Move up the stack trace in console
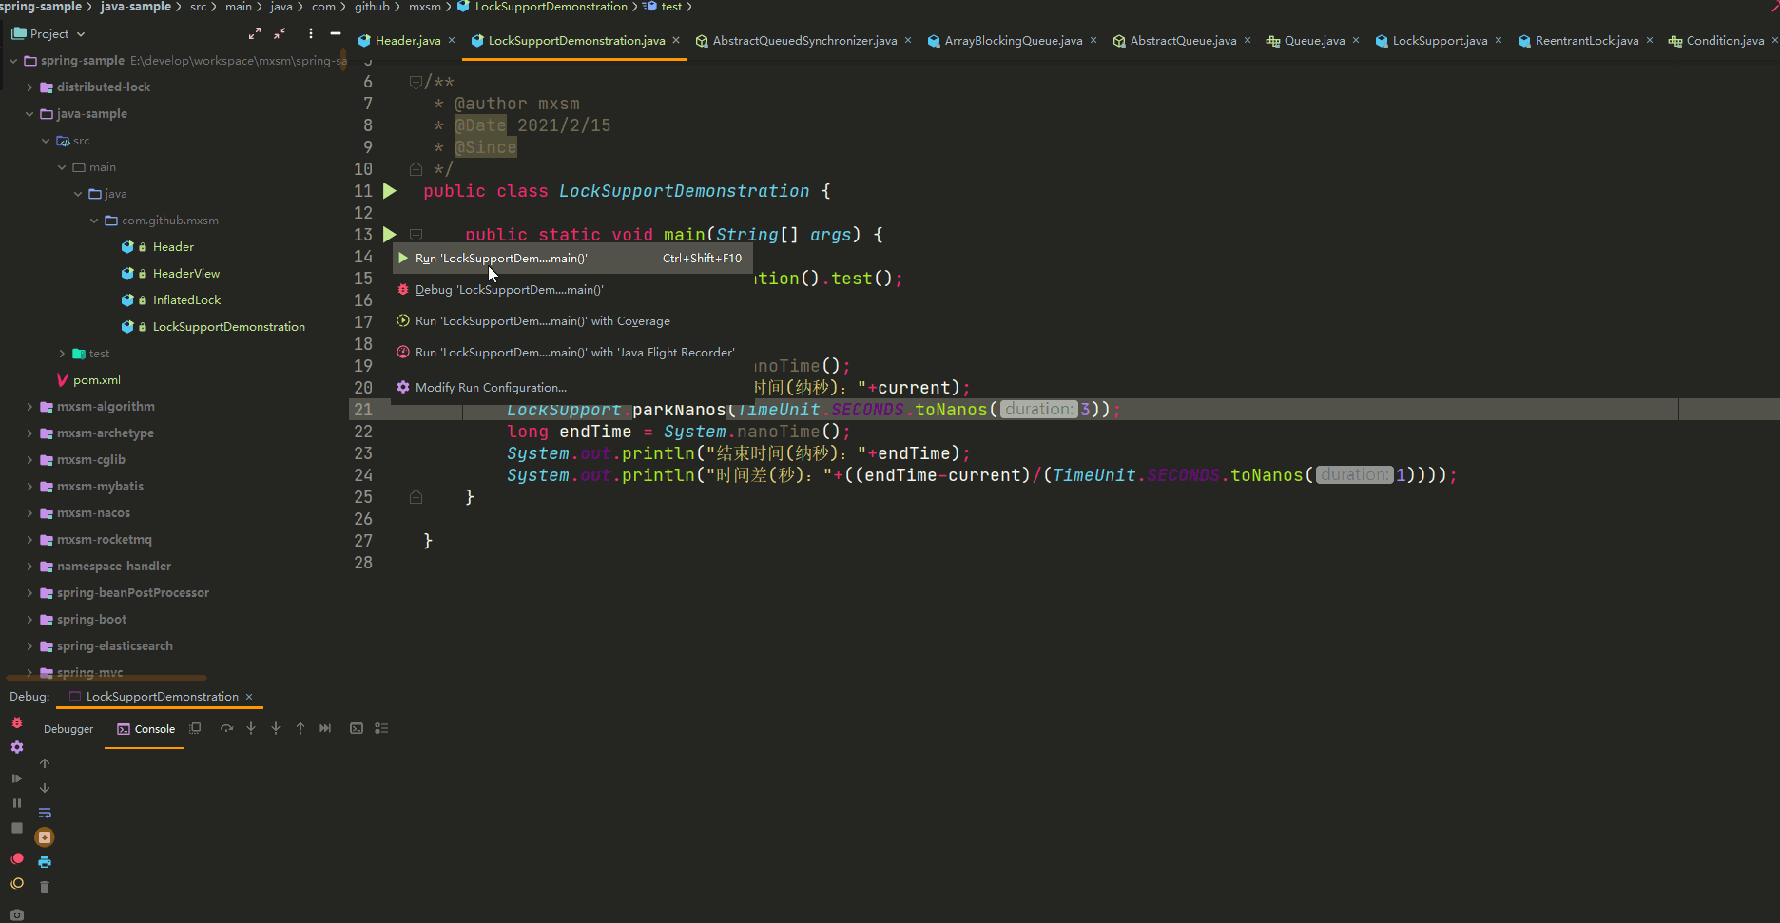 (45, 763)
